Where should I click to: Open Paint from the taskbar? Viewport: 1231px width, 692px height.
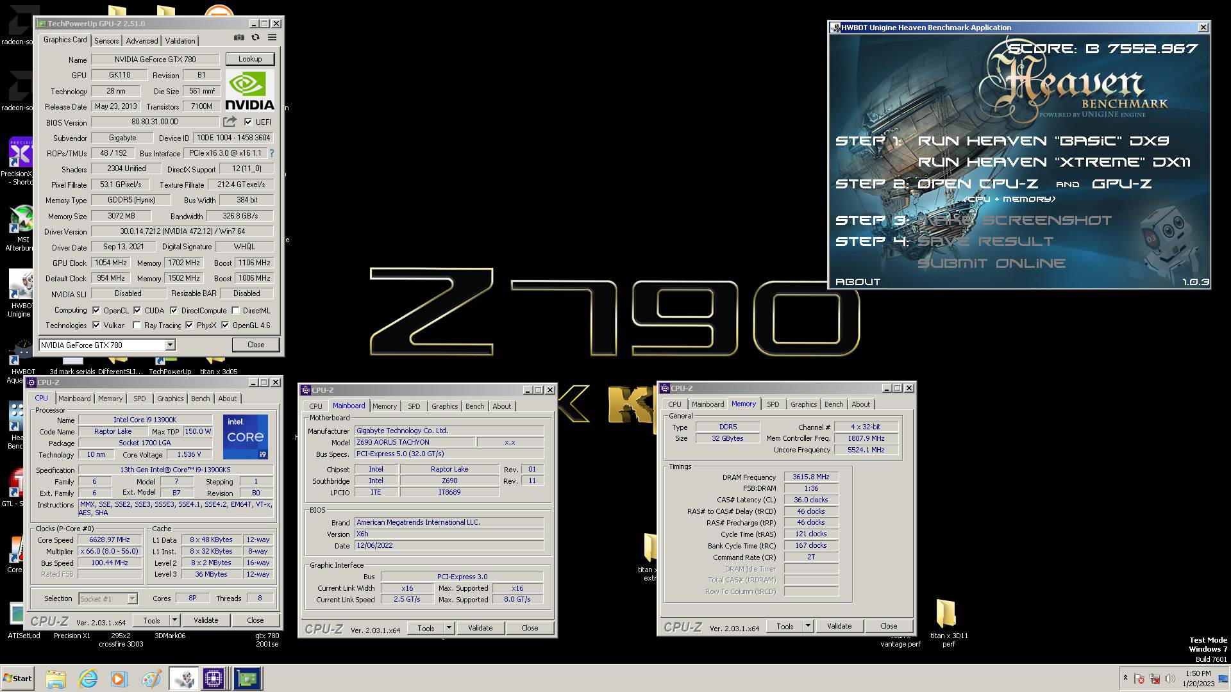[x=151, y=679]
